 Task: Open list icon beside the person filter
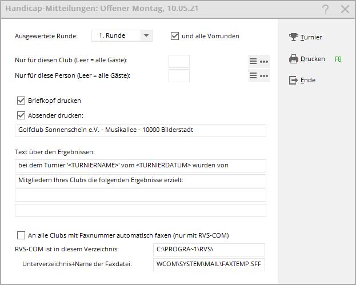(253, 75)
